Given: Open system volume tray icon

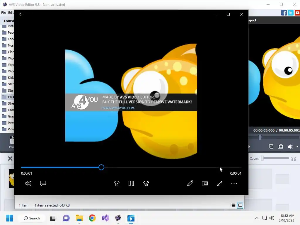Looking at the screenshot, I should click(272, 218).
